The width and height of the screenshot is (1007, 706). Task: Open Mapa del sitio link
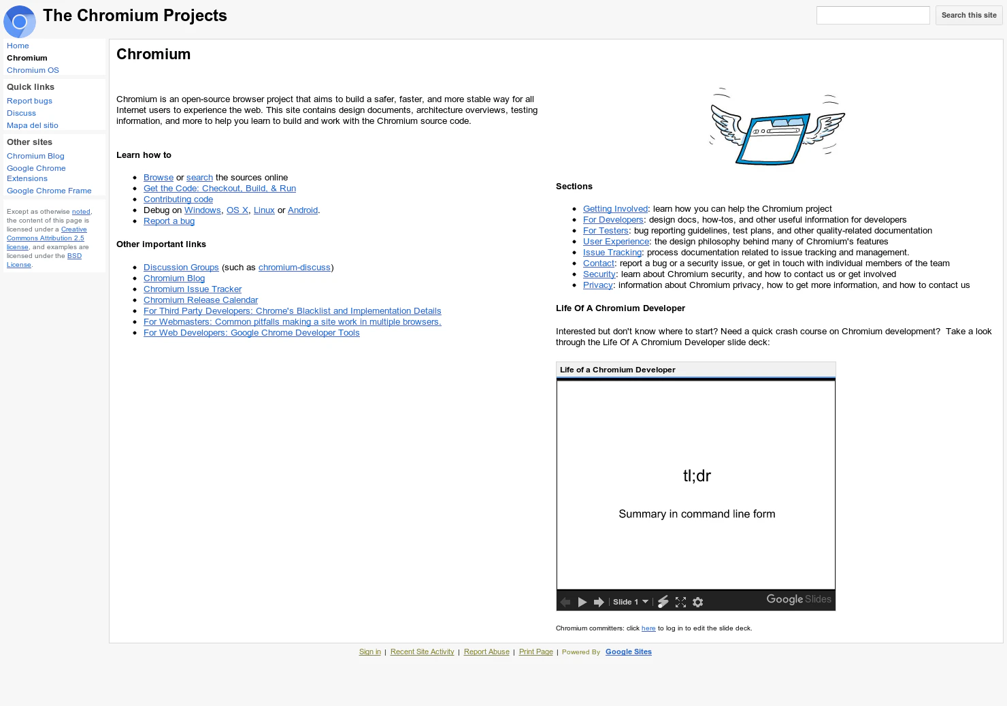[x=33, y=125]
